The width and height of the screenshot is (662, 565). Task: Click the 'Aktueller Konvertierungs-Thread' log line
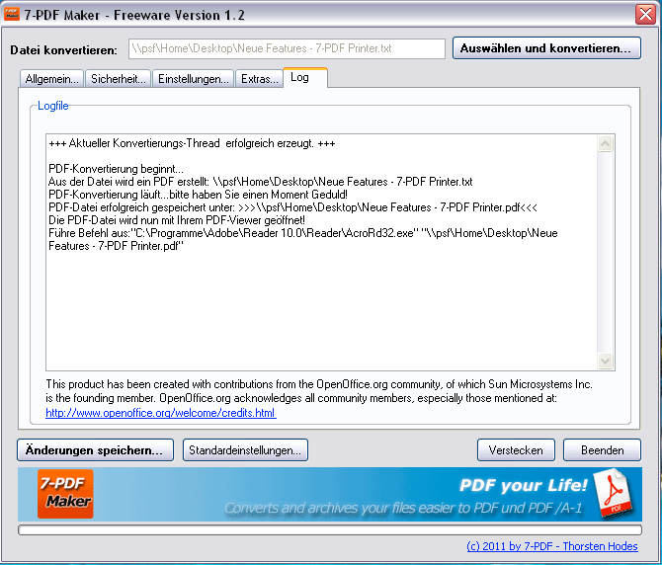pos(192,143)
